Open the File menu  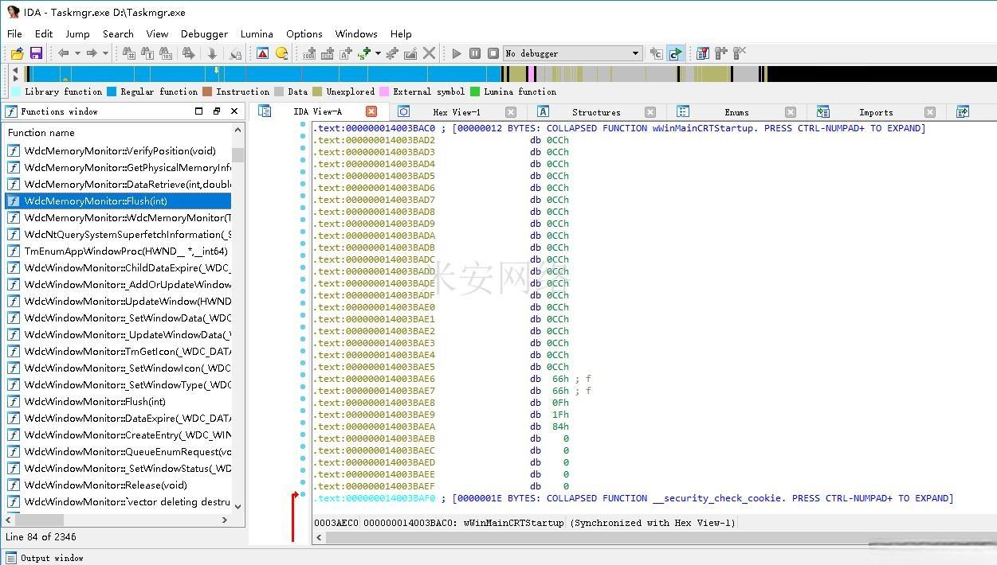[14, 33]
